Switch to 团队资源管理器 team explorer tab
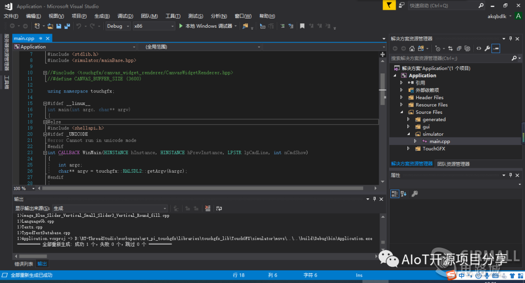The width and height of the screenshot is (525, 283). (x=454, y=164)
